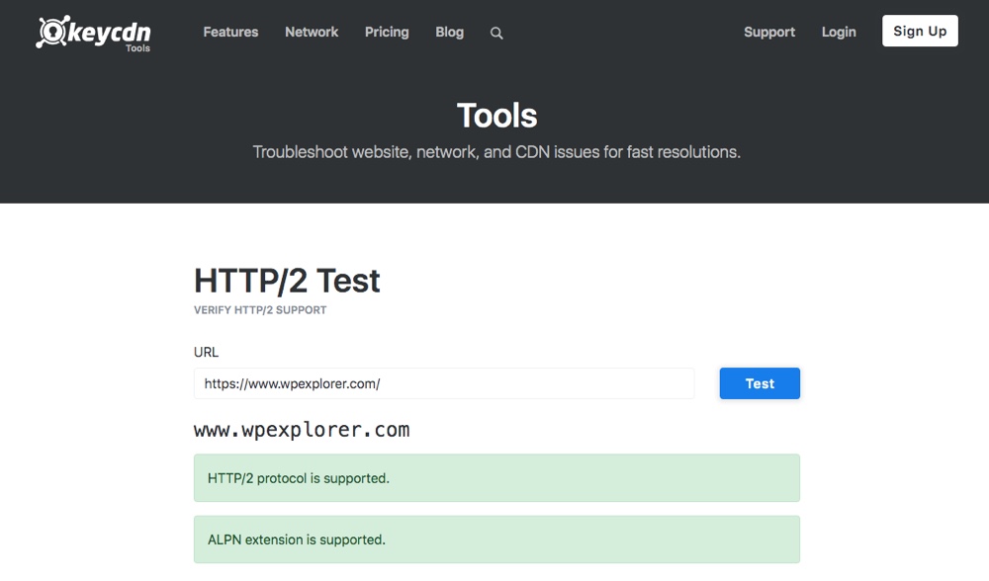Screen dimensions: 989x581
Task: Open the Support page
Action: pyautogui.click(x=768, y=33)
